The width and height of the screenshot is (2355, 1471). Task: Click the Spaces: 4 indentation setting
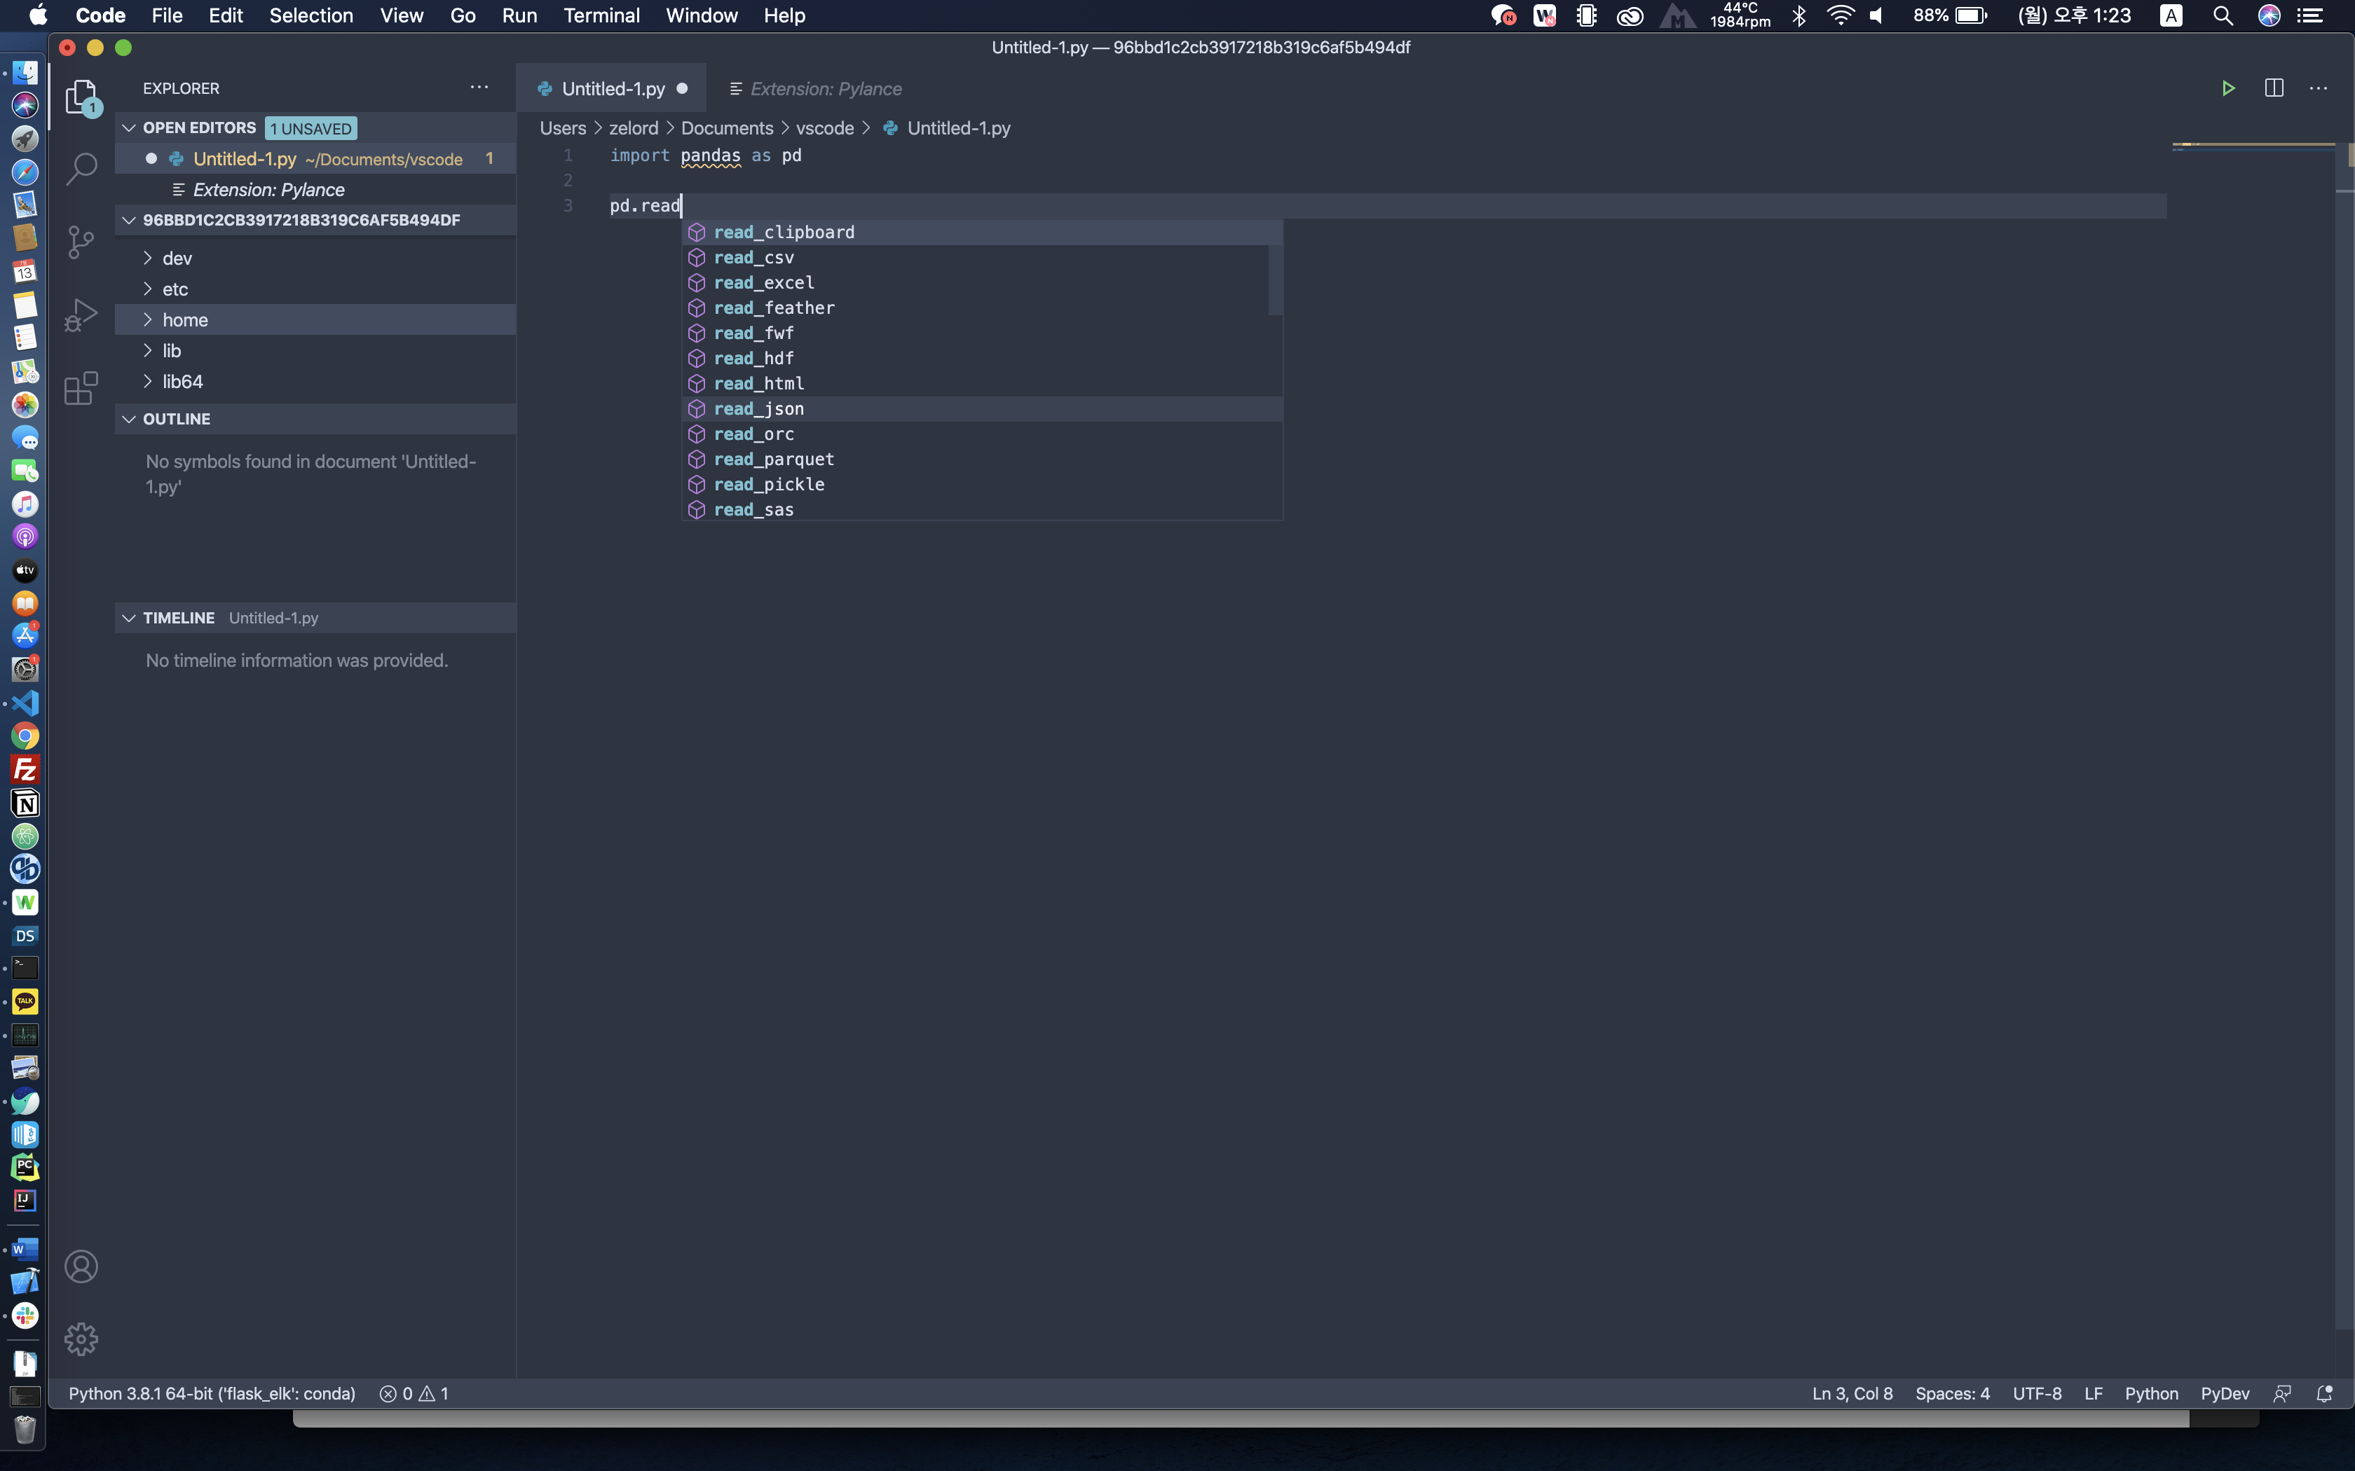[1951, 1393]
